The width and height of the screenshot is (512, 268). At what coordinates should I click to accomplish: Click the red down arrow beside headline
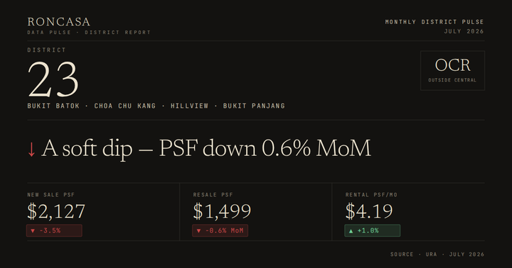click(x=31, y=150)
